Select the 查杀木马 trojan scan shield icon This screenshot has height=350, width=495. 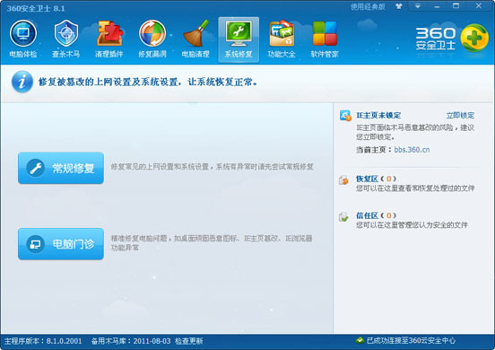66,33
